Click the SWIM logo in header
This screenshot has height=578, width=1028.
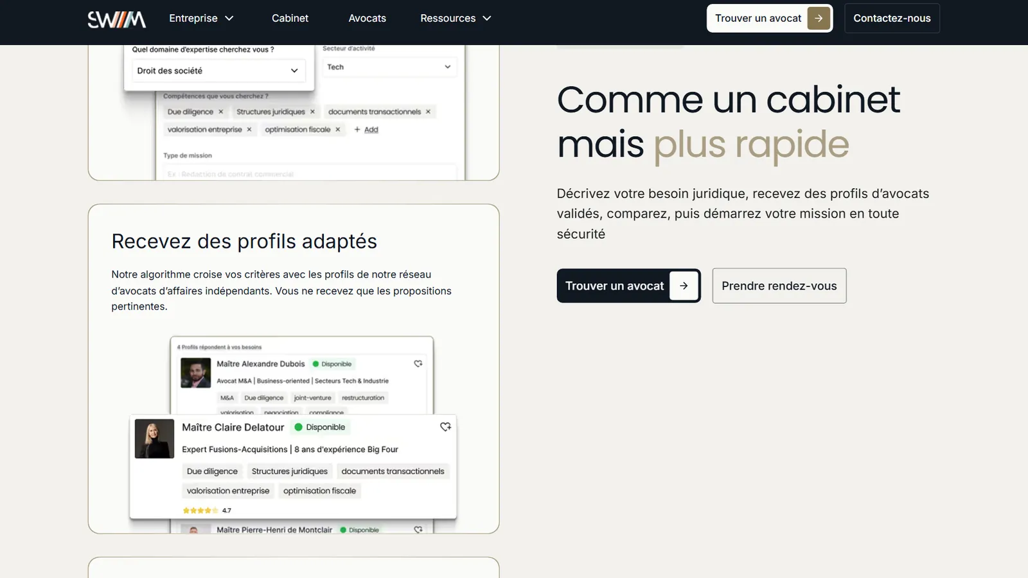(116, 19)
